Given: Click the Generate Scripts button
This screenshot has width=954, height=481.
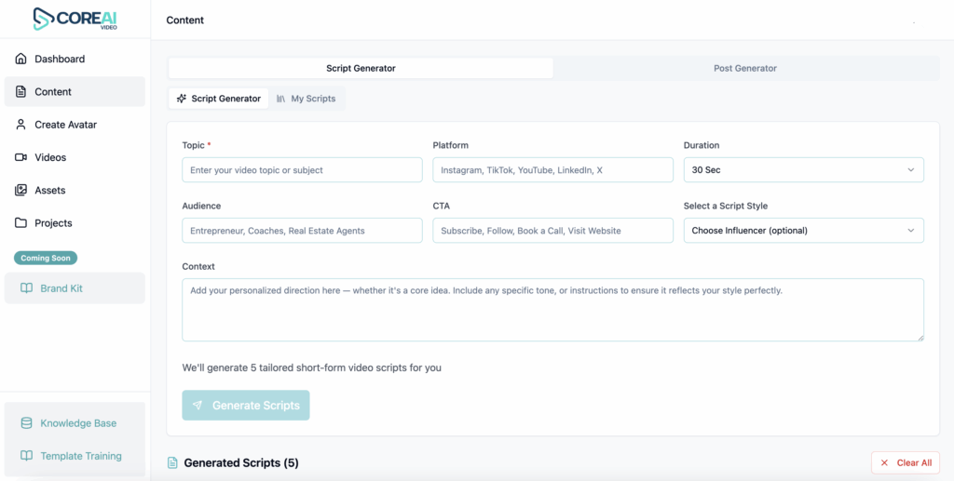Looking at the screenshot, I should 246,405.
